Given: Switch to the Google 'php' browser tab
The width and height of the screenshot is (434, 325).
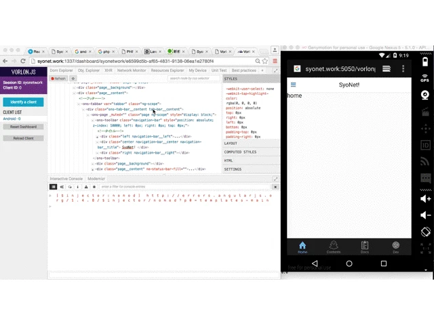Looking at the screenshot, I should [106, 51].
